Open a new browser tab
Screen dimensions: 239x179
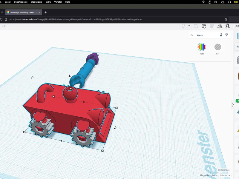(x=45, y=12)
